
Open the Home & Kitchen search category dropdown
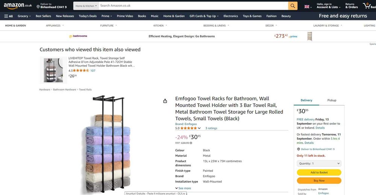pyautogui.click(x=86, y=6)
